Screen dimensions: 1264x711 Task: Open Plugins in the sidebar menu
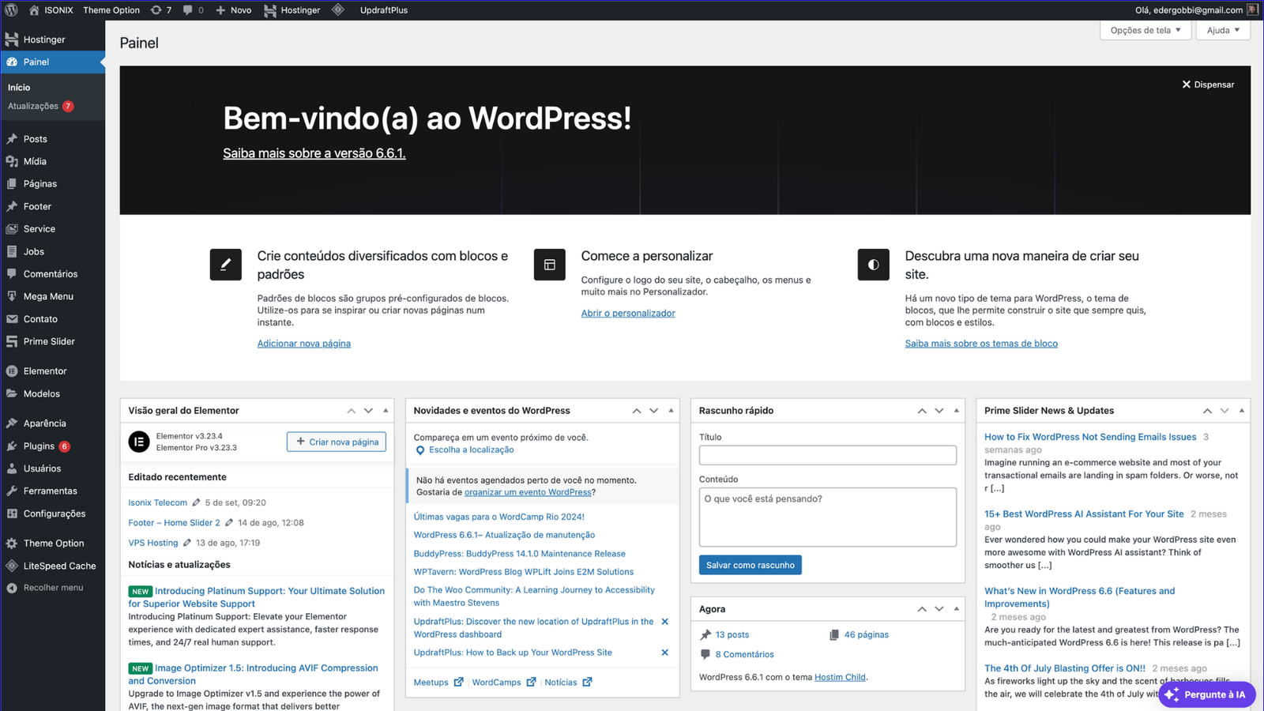click(39, 446)
